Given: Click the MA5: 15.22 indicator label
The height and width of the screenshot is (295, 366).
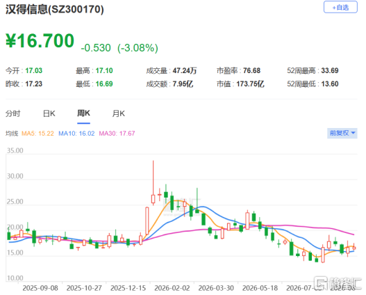Looking at the screenshot, I should 38,134.
